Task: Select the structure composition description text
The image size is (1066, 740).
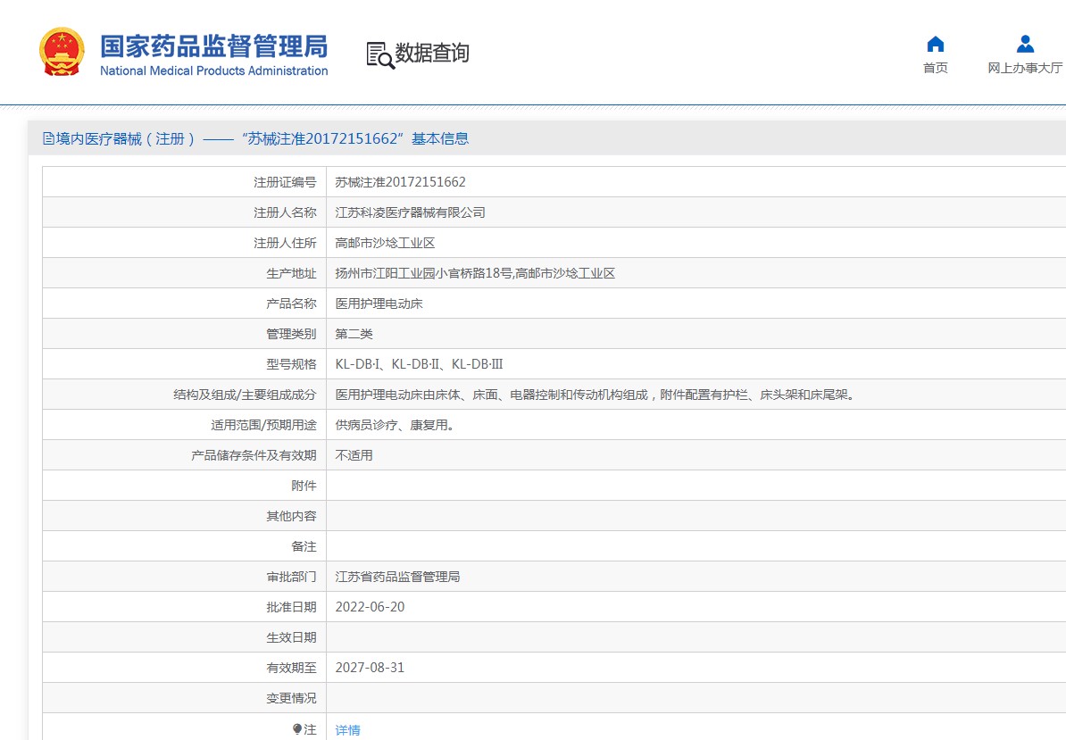Action: point(595,395)
